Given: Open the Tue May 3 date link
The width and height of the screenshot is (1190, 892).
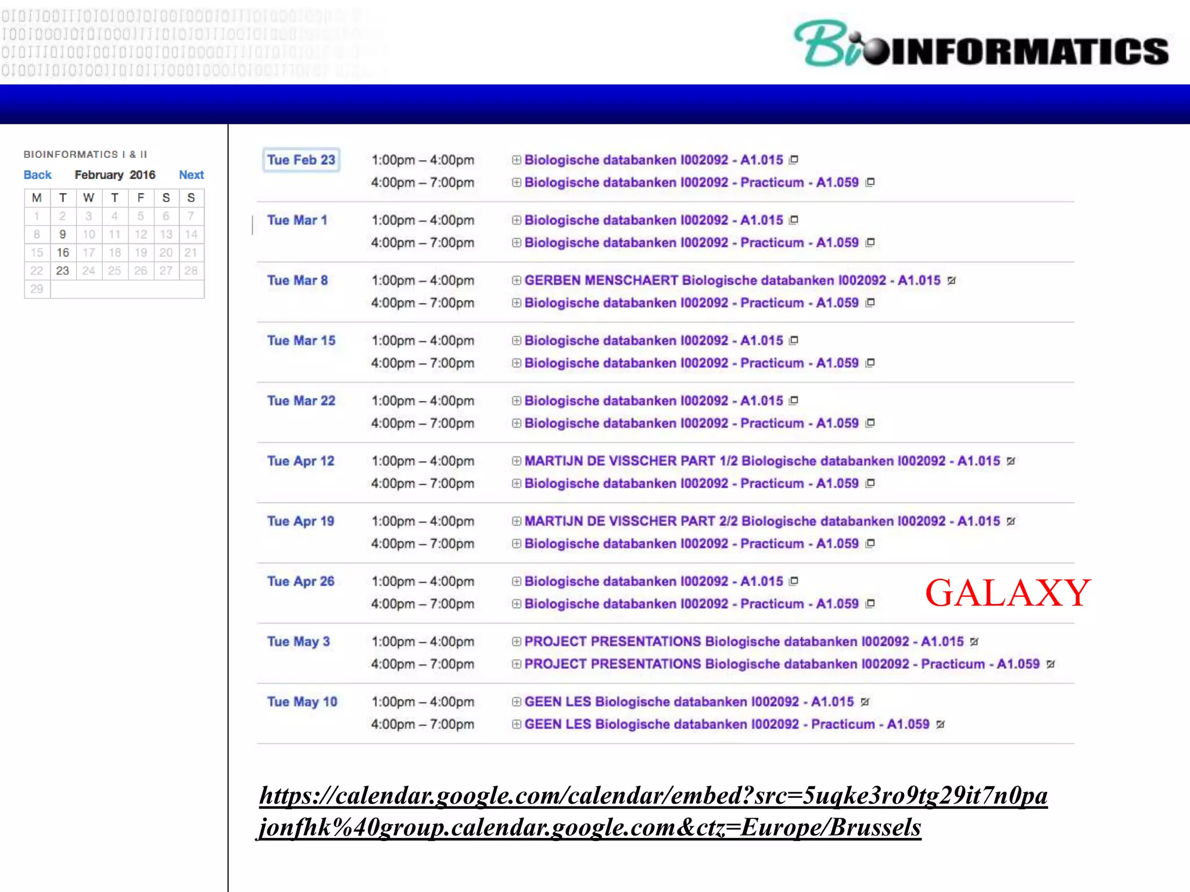Looking at the screenshot, I should click(299, 642).
